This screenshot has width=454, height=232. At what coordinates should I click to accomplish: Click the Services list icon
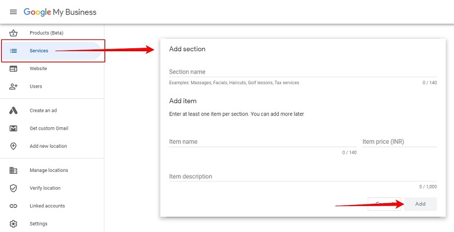[14, 51]
